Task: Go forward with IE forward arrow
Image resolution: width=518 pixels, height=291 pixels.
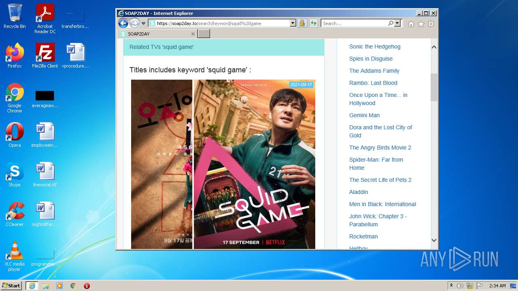Action: coord(134,23)
